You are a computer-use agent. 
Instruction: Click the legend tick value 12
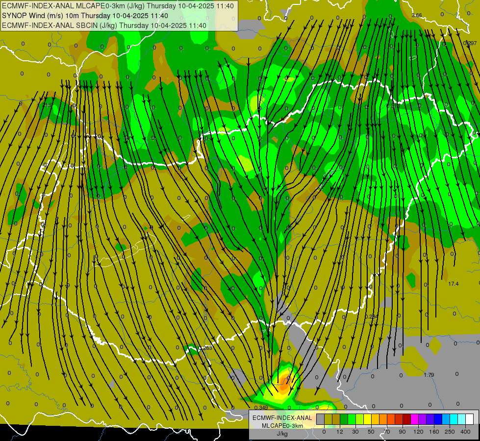click(339, 432)
